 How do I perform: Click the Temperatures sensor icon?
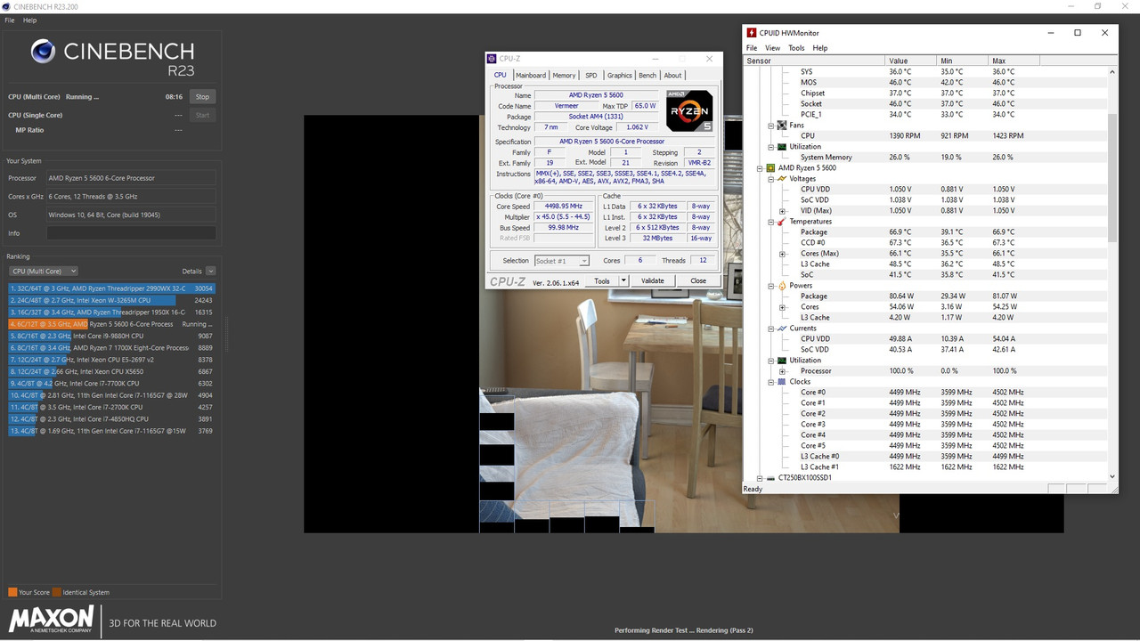pos(781,221)
